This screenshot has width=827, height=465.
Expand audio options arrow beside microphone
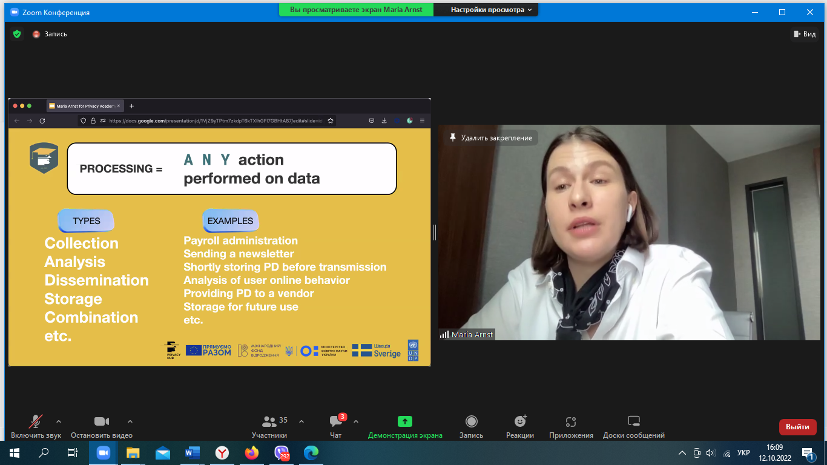tap(59, 421)
